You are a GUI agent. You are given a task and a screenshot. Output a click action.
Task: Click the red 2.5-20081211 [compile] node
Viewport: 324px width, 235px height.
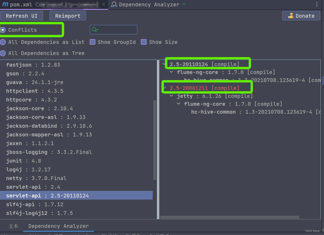204,88
